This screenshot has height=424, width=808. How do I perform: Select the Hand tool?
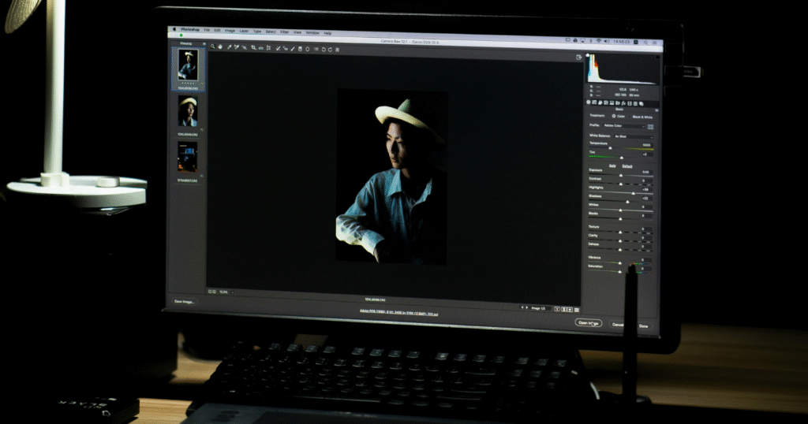pos(220,47)
